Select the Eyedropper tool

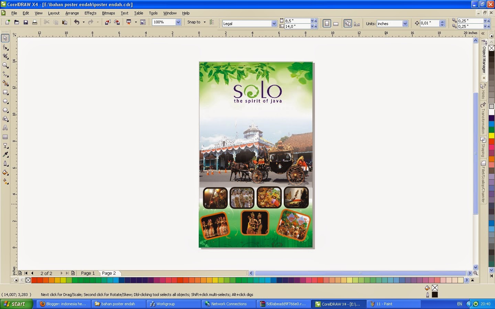[5, 155]
